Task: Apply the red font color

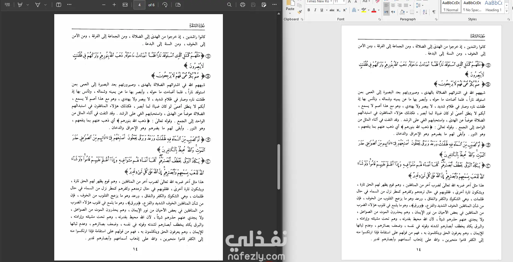Action: [374, 10]
